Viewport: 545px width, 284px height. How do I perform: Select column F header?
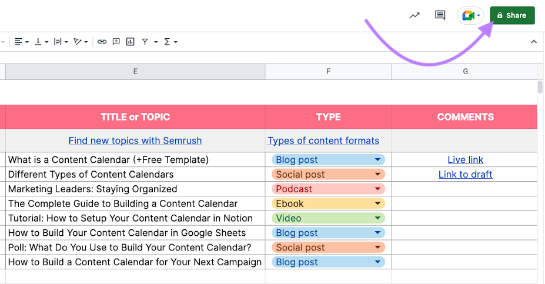pos(328,72)
